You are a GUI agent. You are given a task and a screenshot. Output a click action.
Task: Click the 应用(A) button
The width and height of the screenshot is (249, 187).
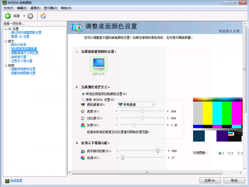tap(210, 181)
